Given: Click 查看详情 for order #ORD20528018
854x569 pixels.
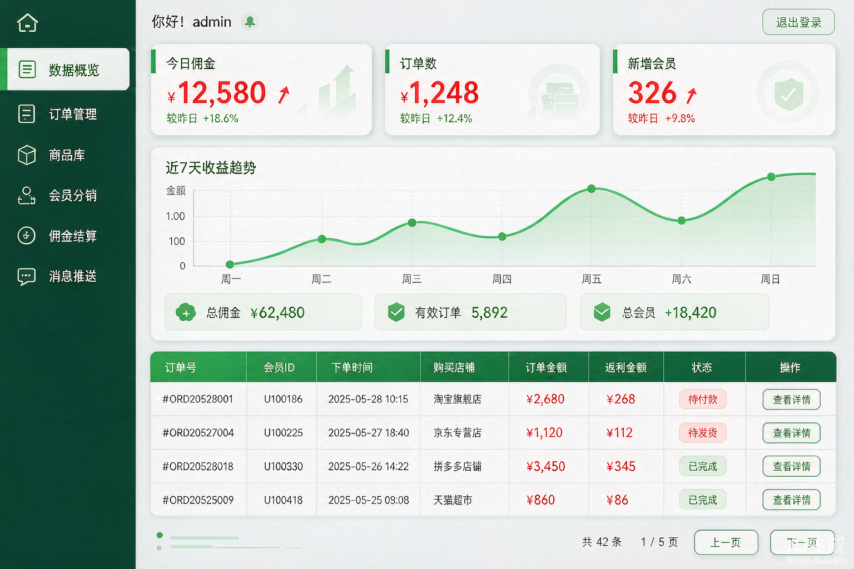Looking at the screenshot, I should coord(791,466).
